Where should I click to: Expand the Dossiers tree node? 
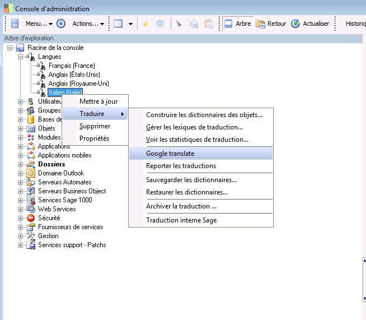[x=20, y=164]
